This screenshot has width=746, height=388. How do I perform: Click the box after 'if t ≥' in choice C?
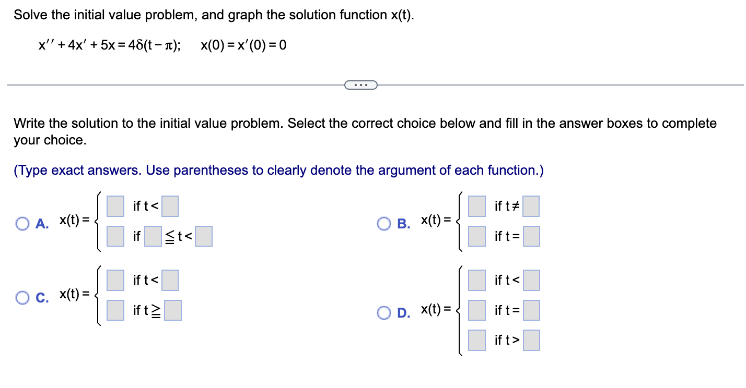click(172, 310)
